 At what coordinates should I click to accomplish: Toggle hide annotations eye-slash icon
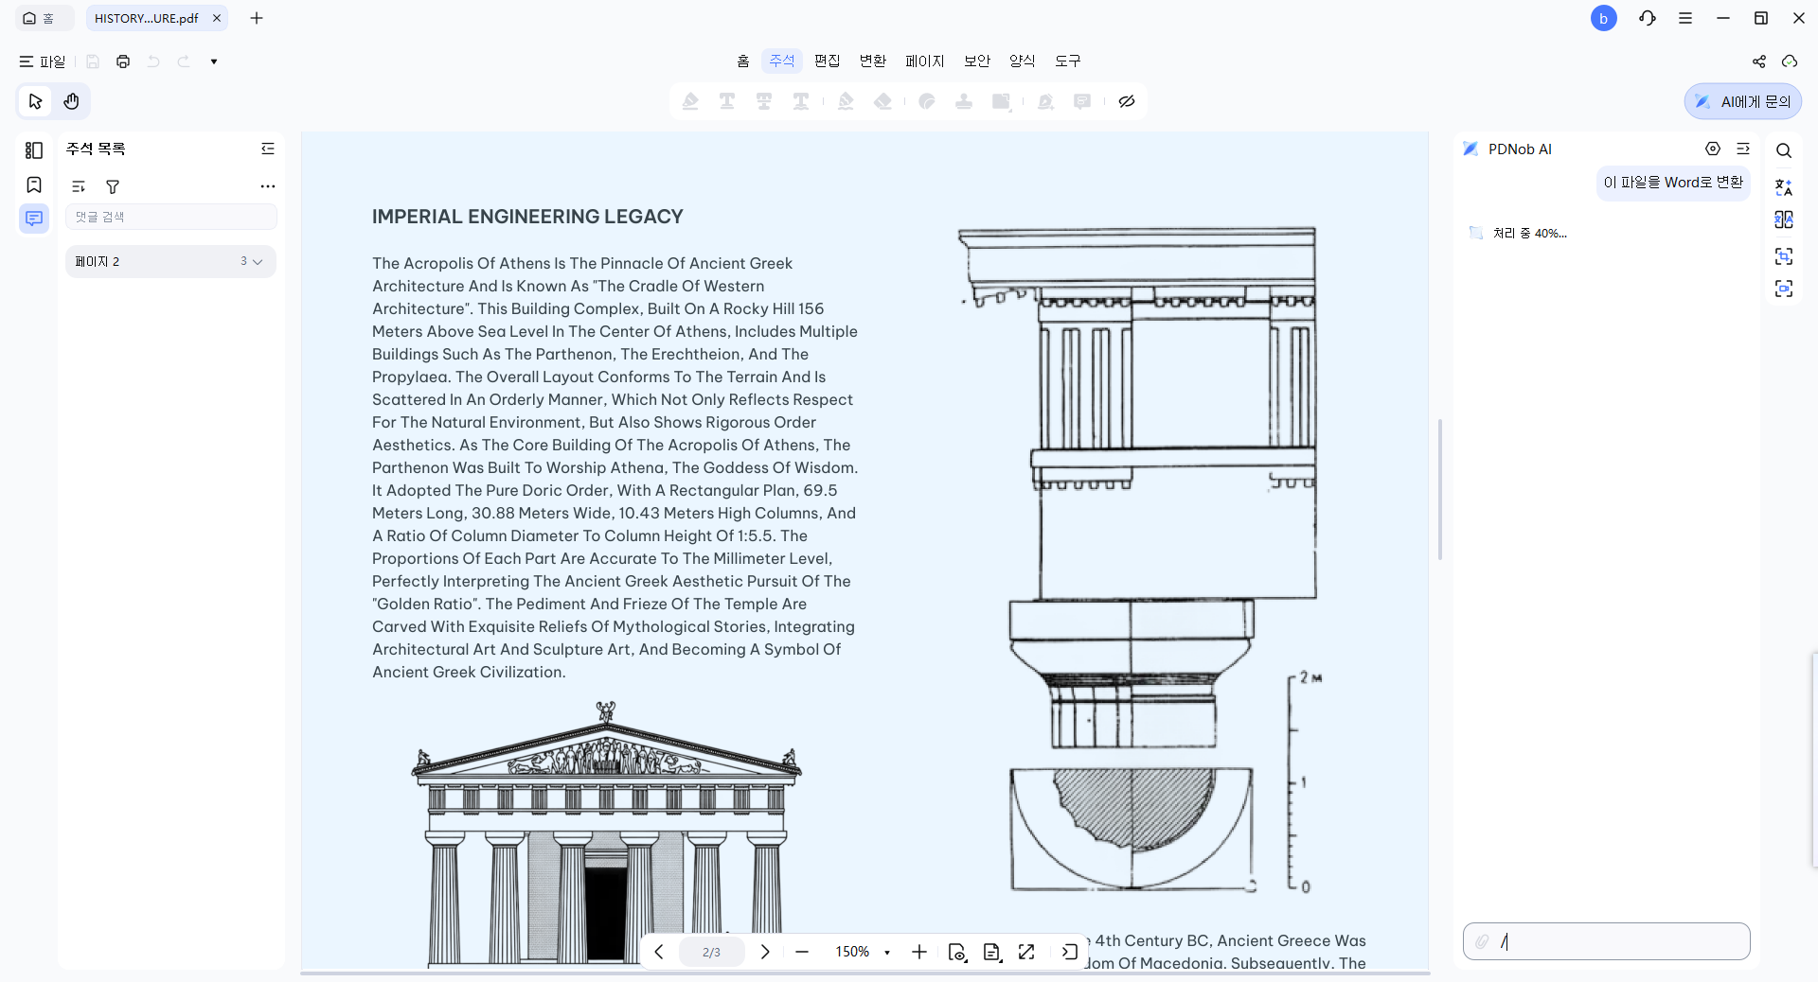[1127, 101]
